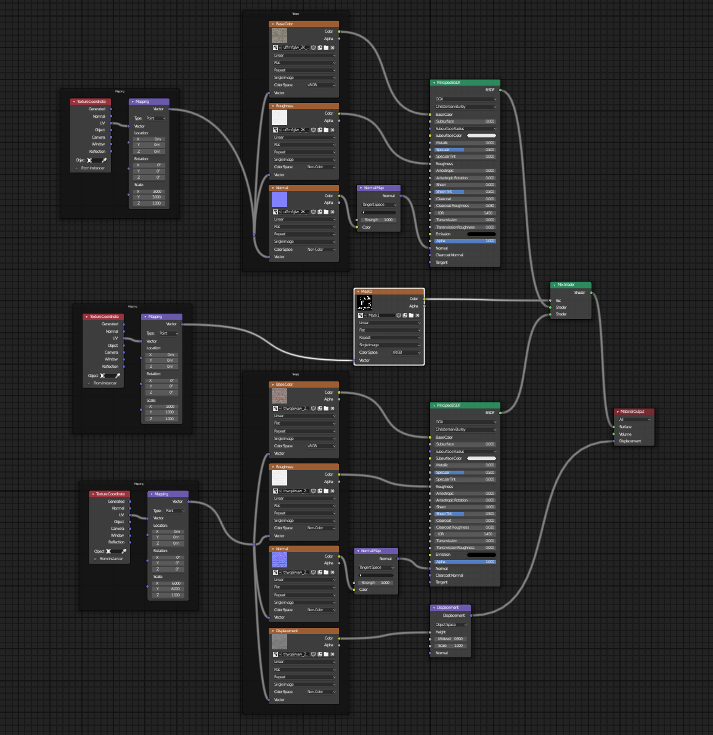
Task: Open the Tangent Space dropdown in the upper Normal Map node
Action: (x=378, y=205)
